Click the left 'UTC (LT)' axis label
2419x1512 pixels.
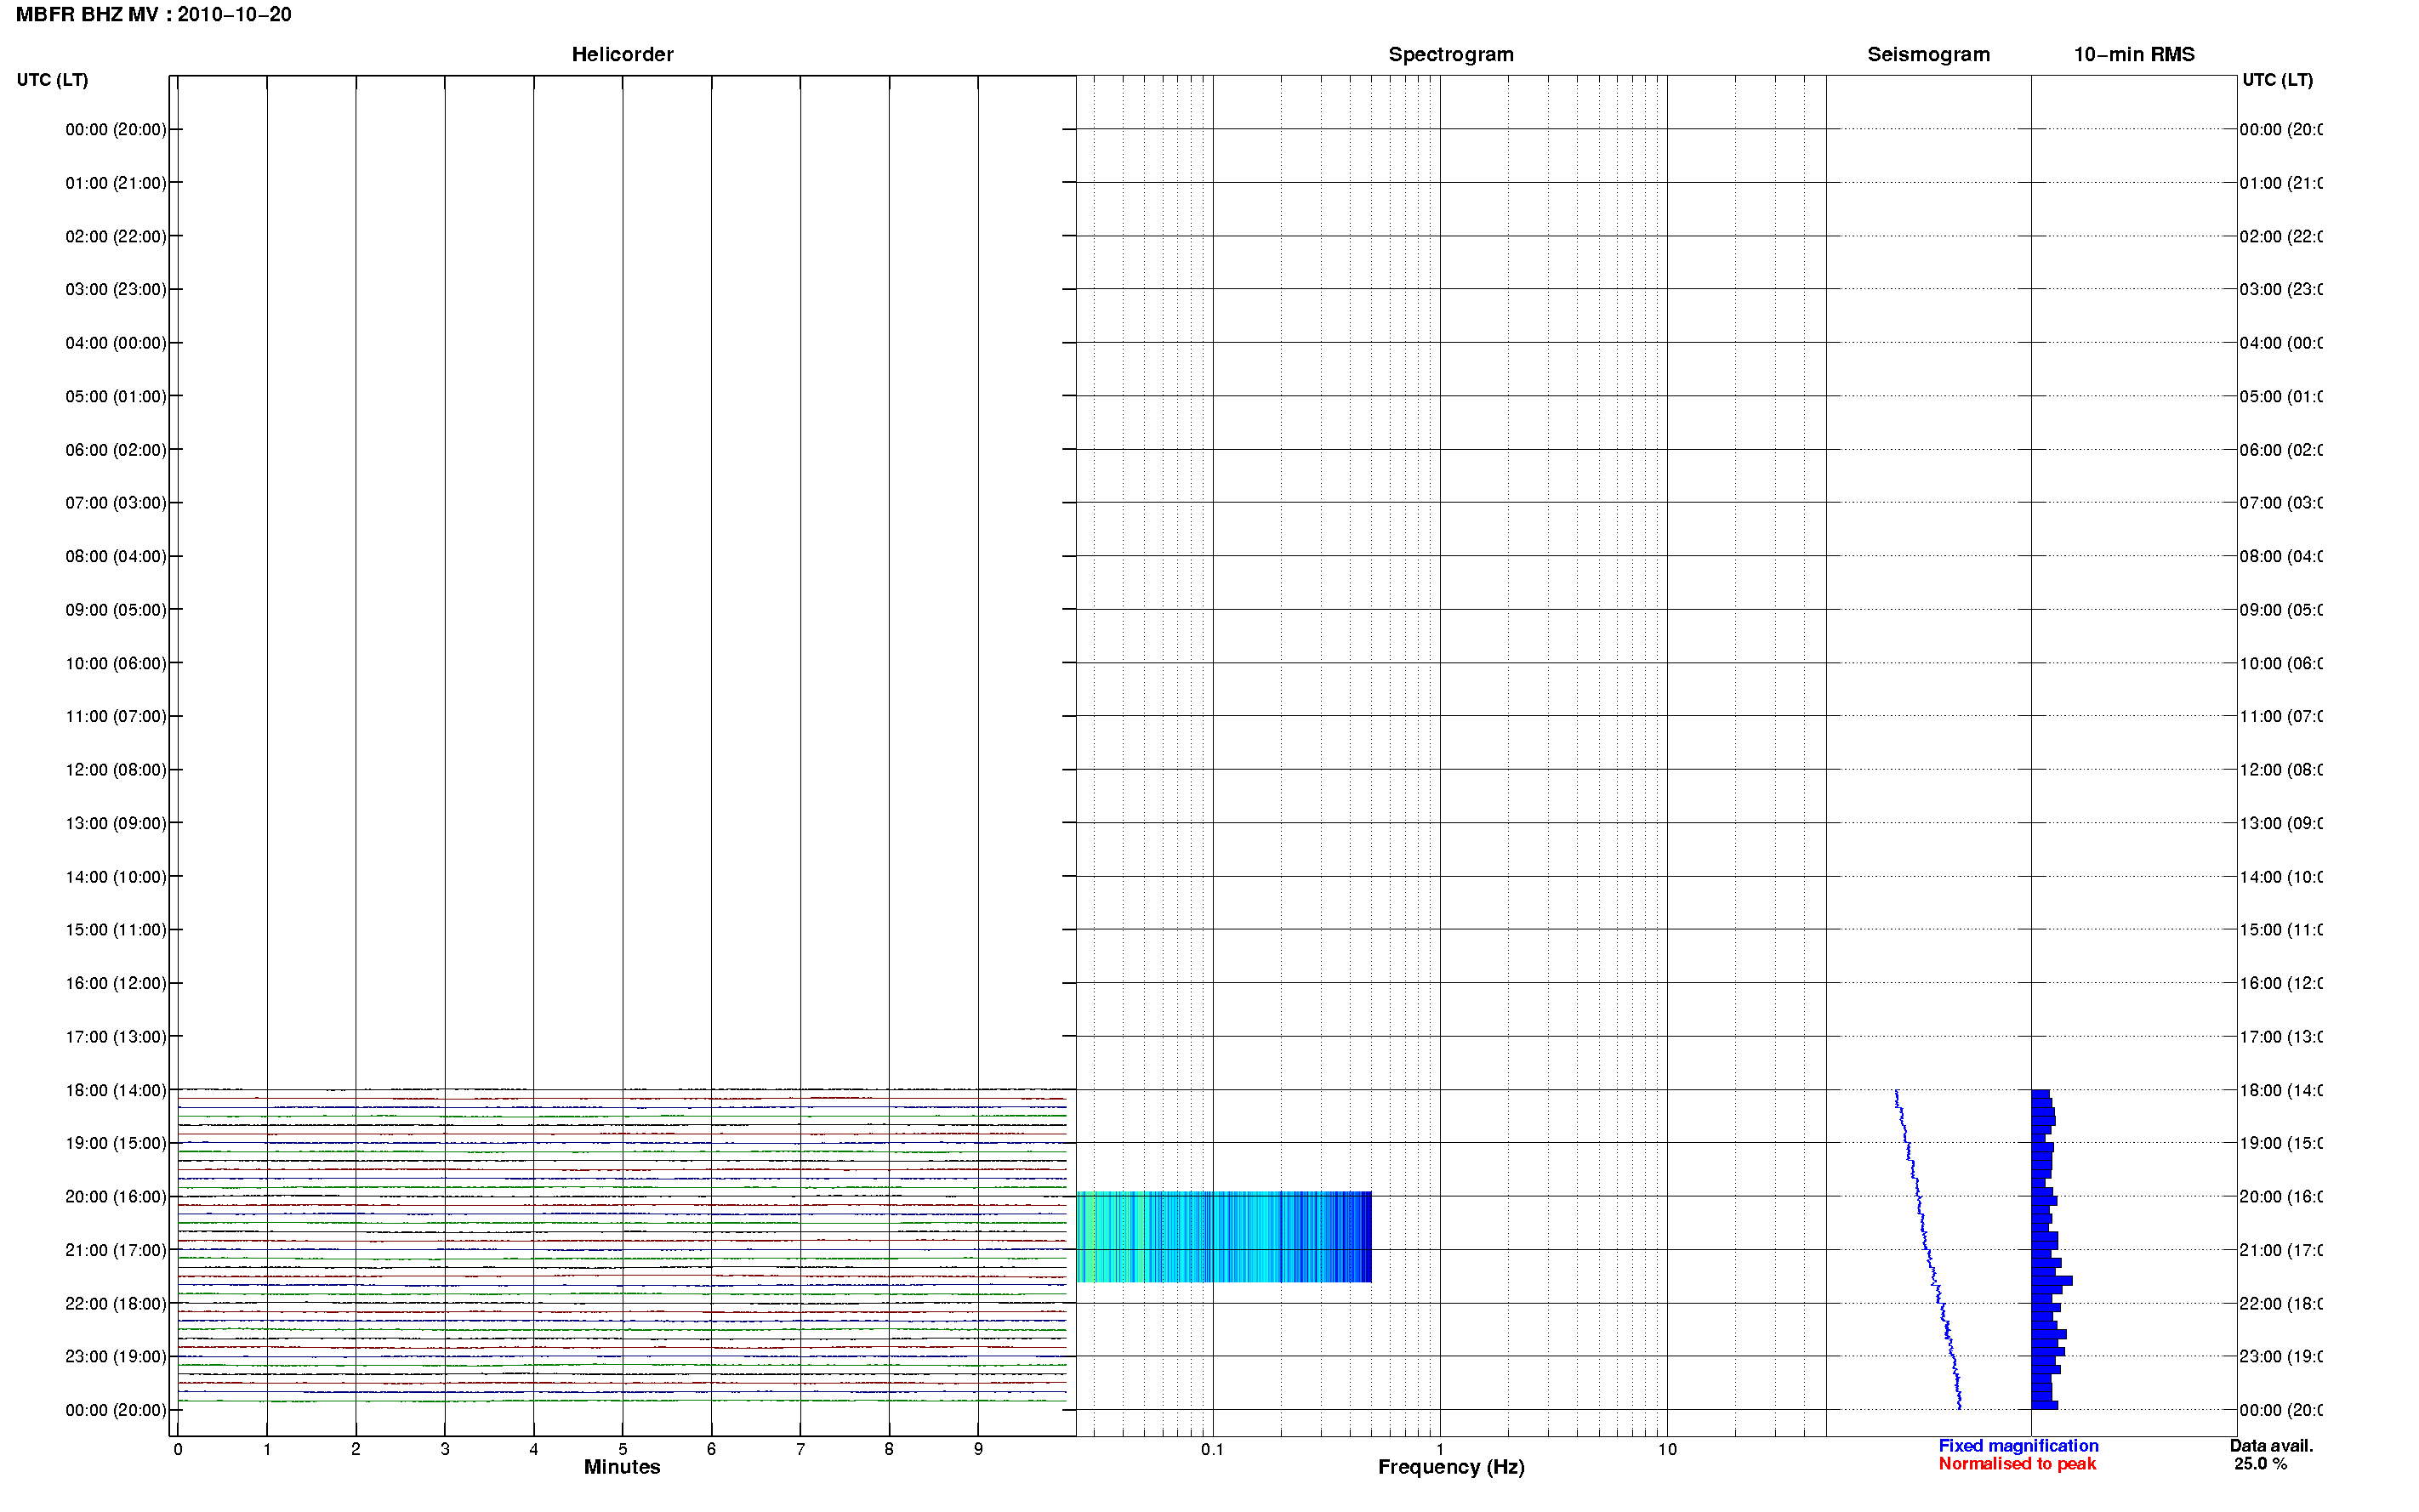[x=52, y=80]
